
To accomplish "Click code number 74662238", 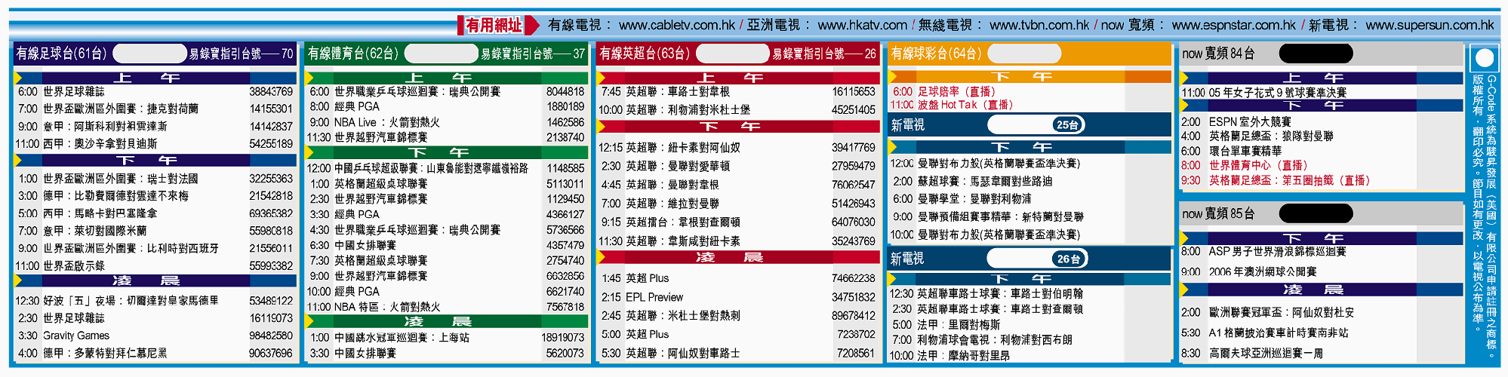I will point(854,278).
